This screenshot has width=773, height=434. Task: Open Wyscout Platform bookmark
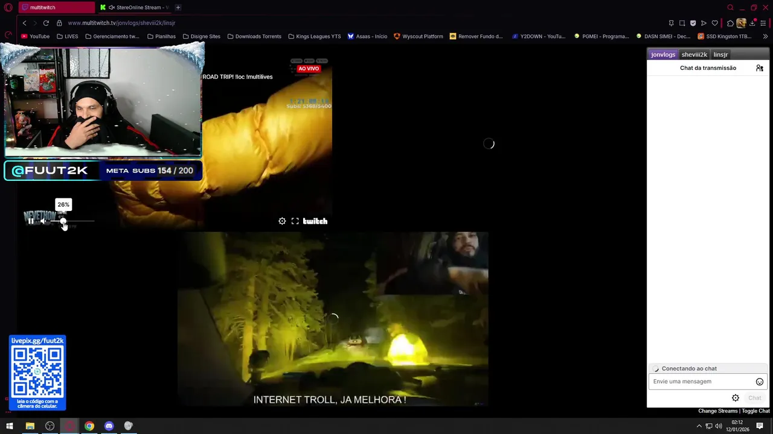418,36
